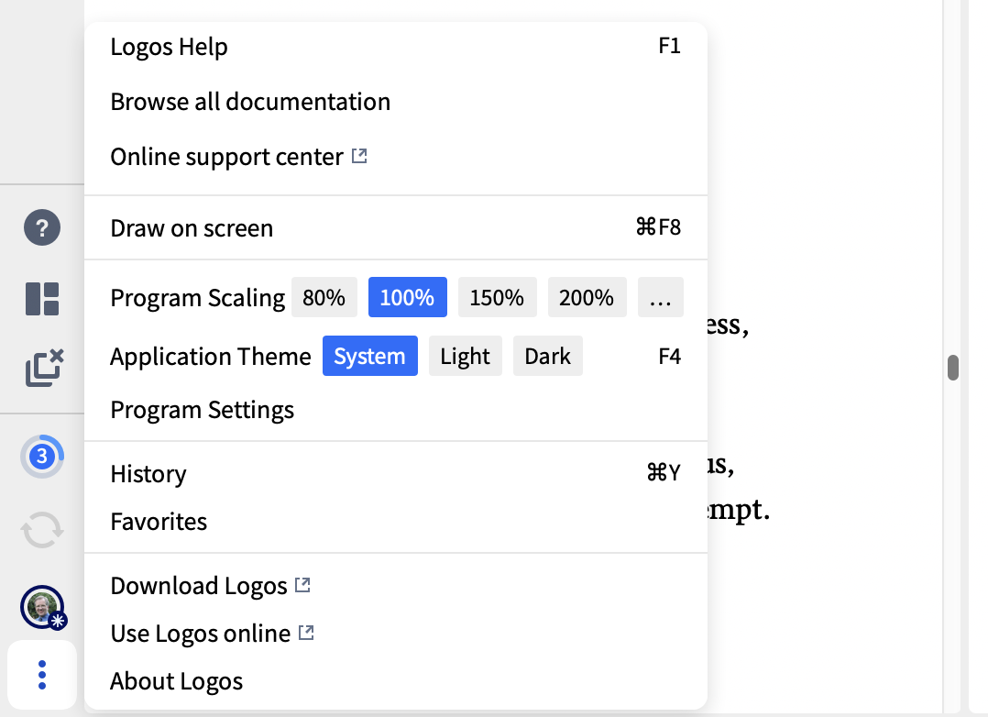988x717 pixels.
Task: Click the Use Logos online link
Action: click(200, 634)
